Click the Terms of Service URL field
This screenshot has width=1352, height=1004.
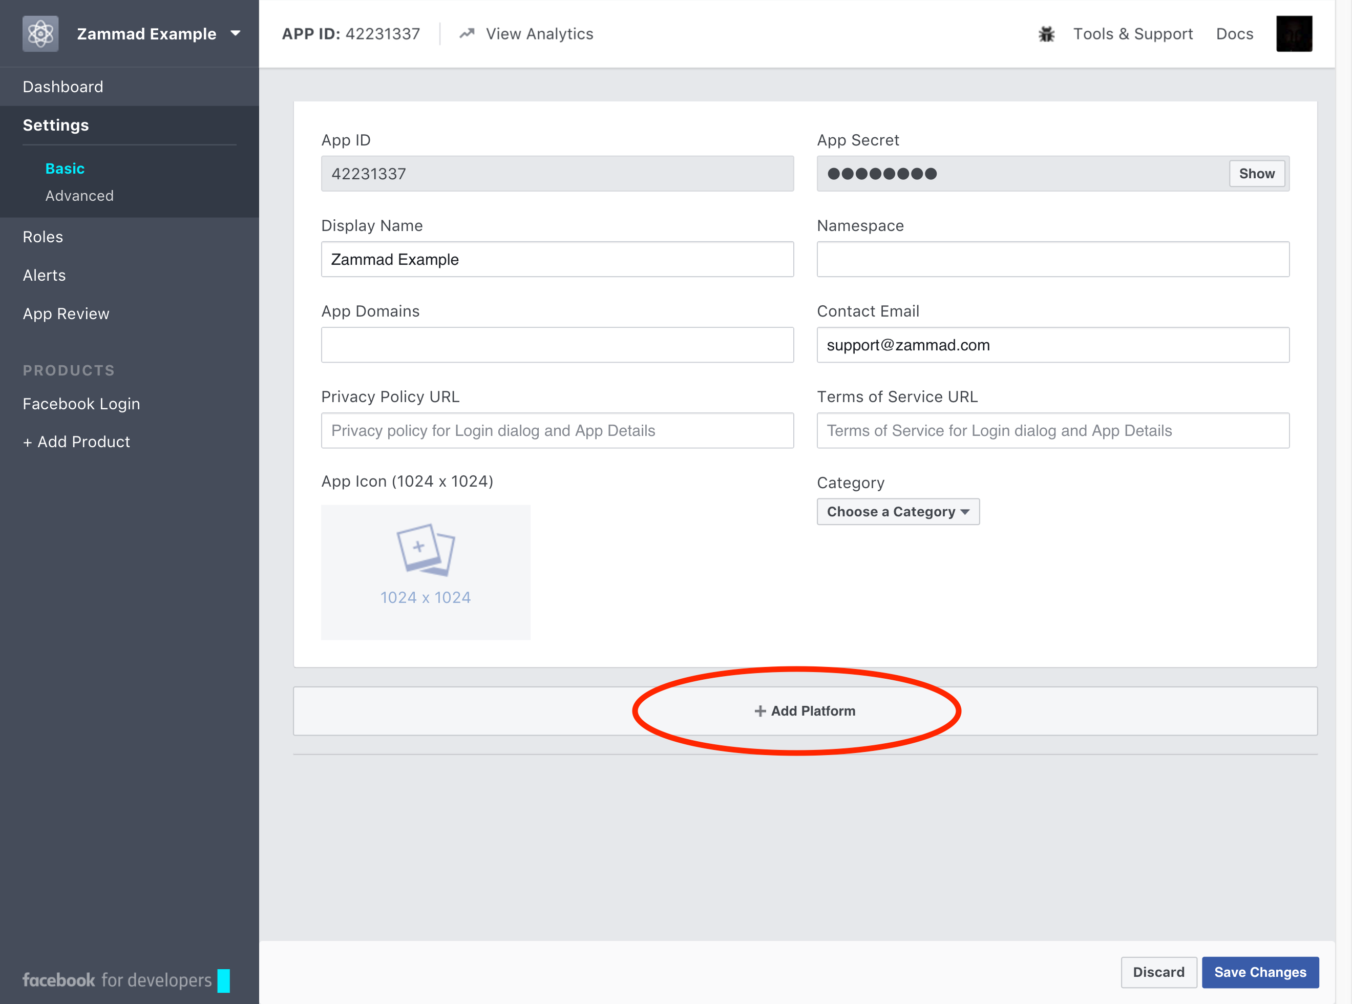(1052, 431)
